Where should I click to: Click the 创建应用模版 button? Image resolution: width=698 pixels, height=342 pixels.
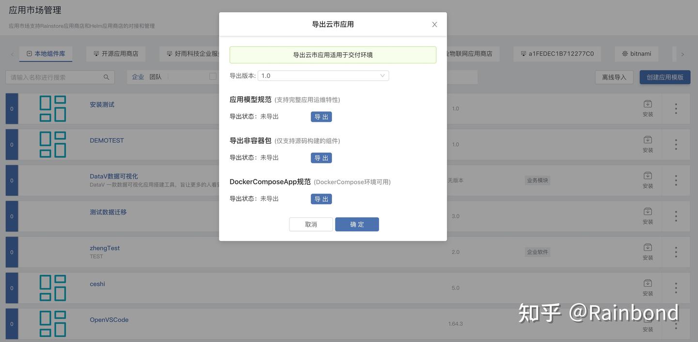coord(665,77)
